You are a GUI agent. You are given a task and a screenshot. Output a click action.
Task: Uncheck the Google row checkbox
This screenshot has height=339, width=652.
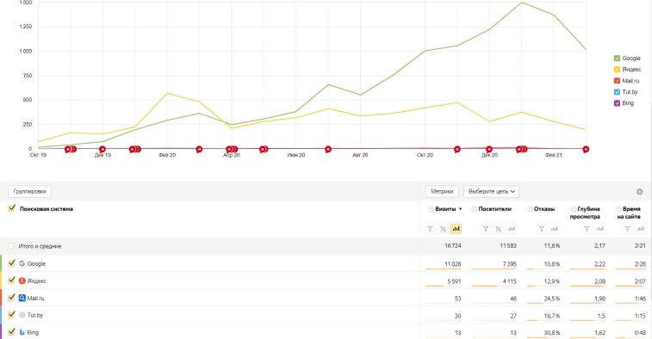(x=12, y=263)
